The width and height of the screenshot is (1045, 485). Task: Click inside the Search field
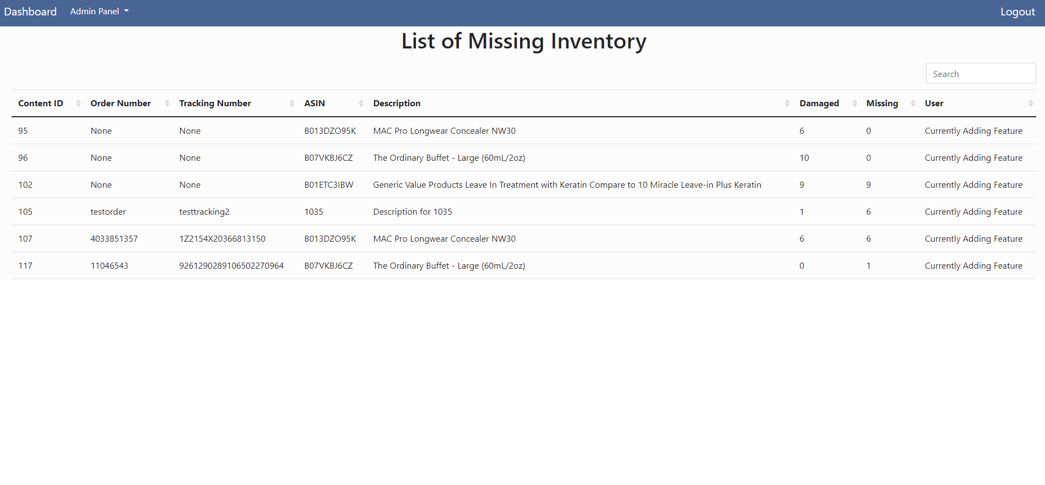981,73
